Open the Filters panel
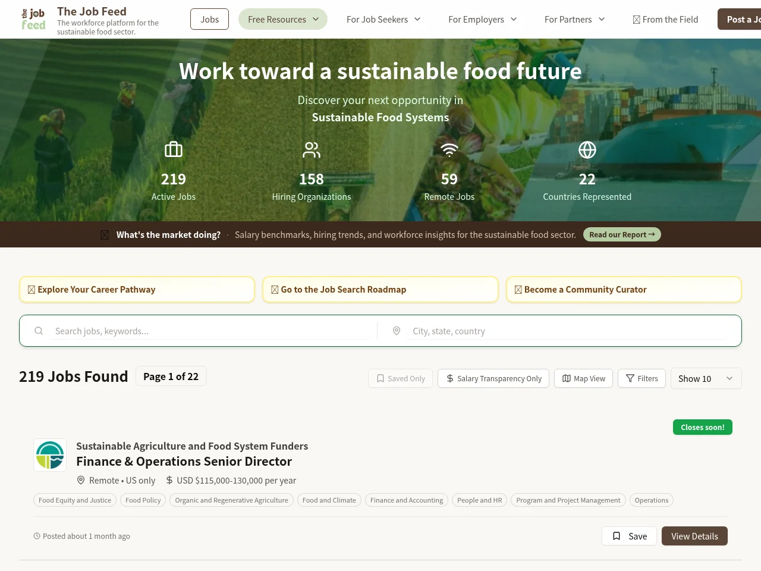 click(x=642, y=378)
